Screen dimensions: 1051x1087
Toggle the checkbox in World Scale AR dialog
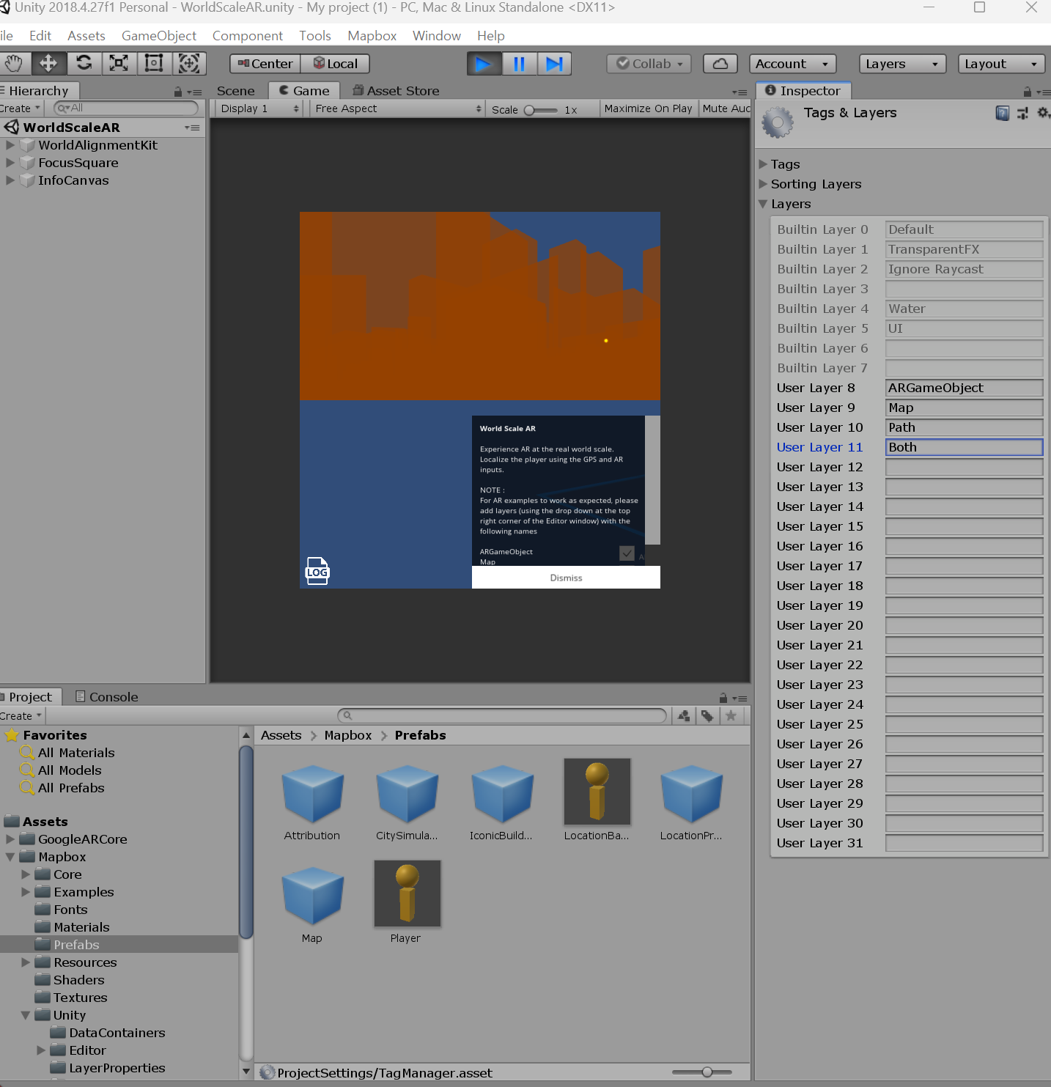point(627,553)
